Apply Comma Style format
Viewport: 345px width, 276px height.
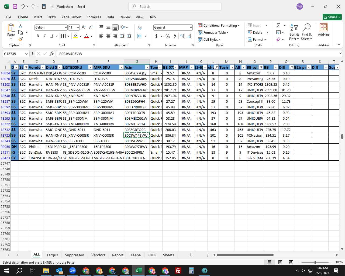pos(175,36)
